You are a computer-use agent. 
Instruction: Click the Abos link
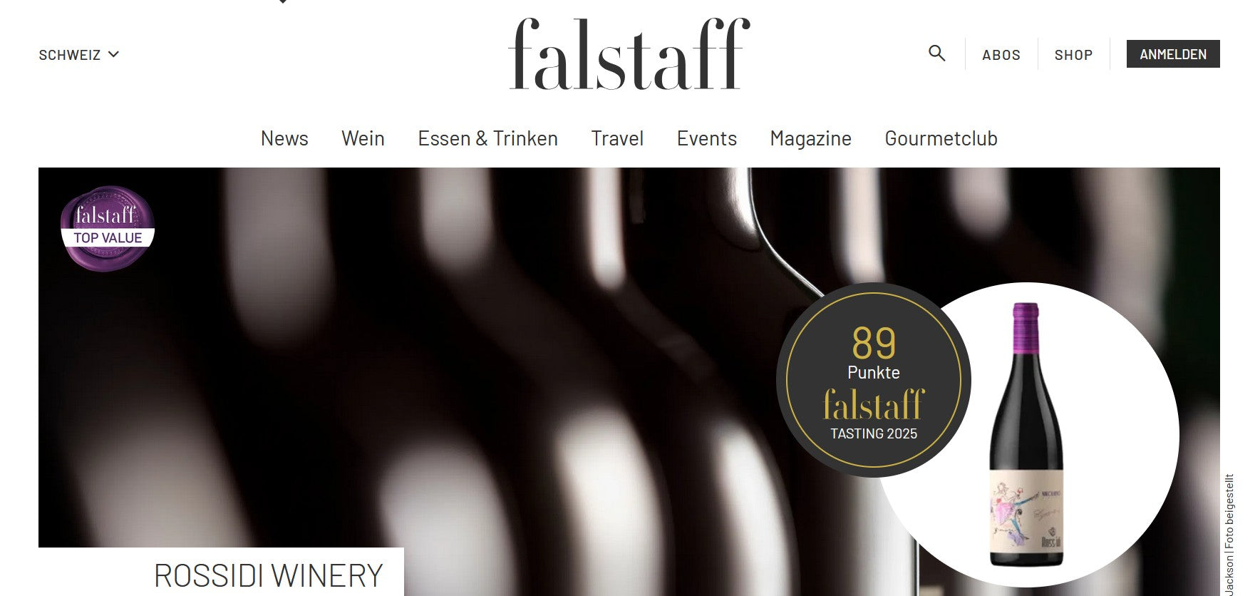(x=1001, y=55)
